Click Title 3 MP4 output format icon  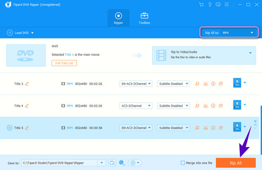(237, 83)
